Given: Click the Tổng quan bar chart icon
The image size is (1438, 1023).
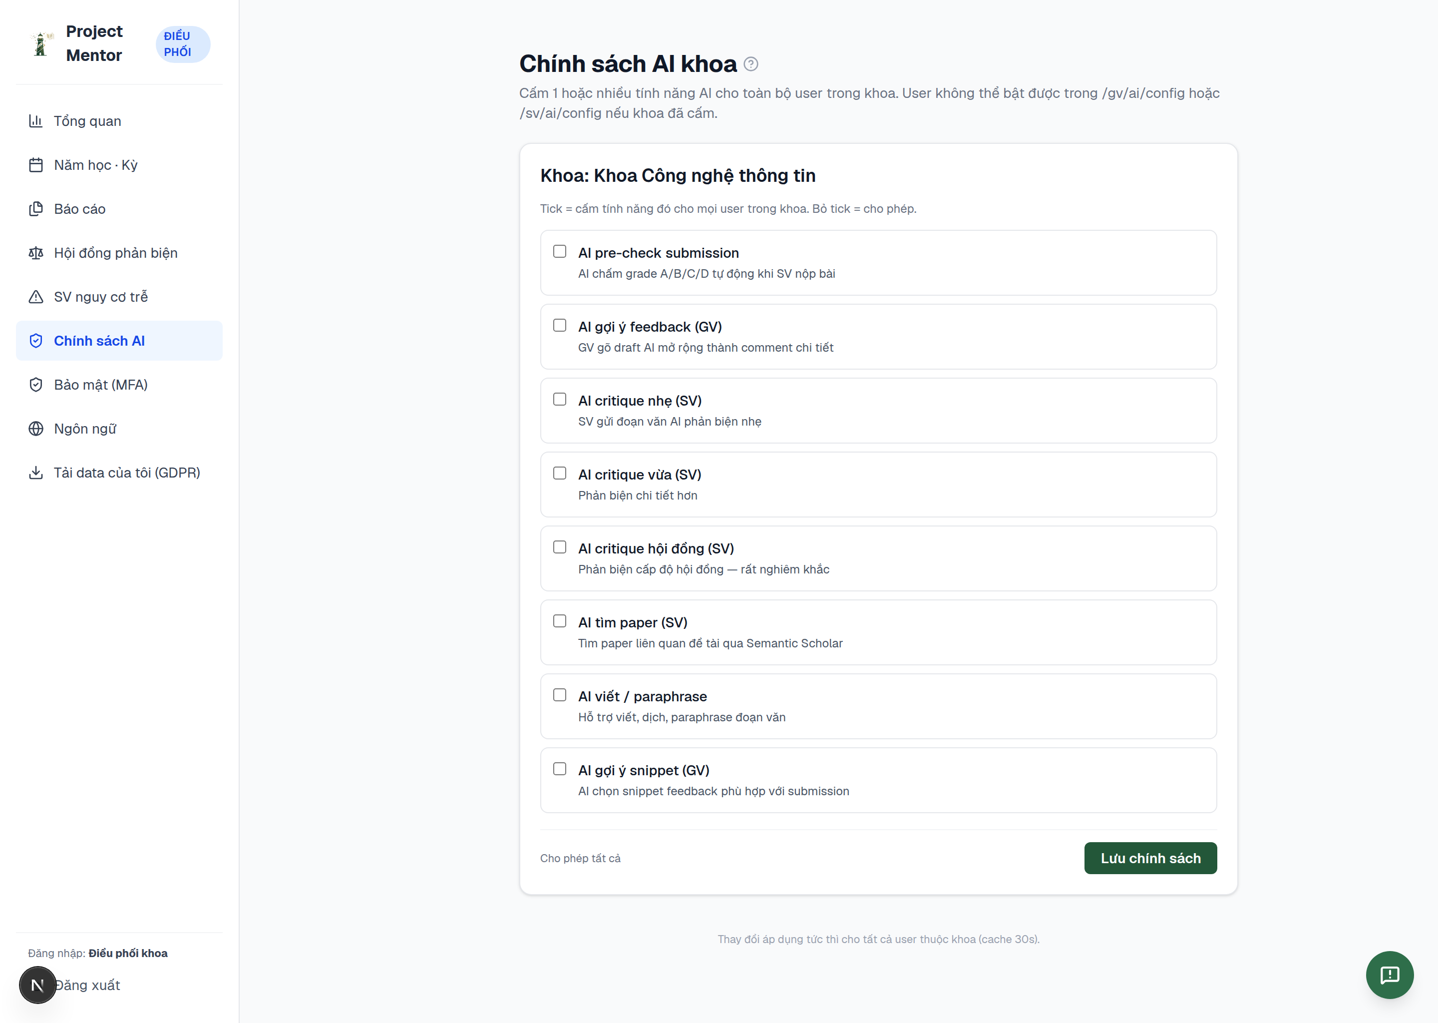Looking at the screenshot, I should [x=36, y=121].
